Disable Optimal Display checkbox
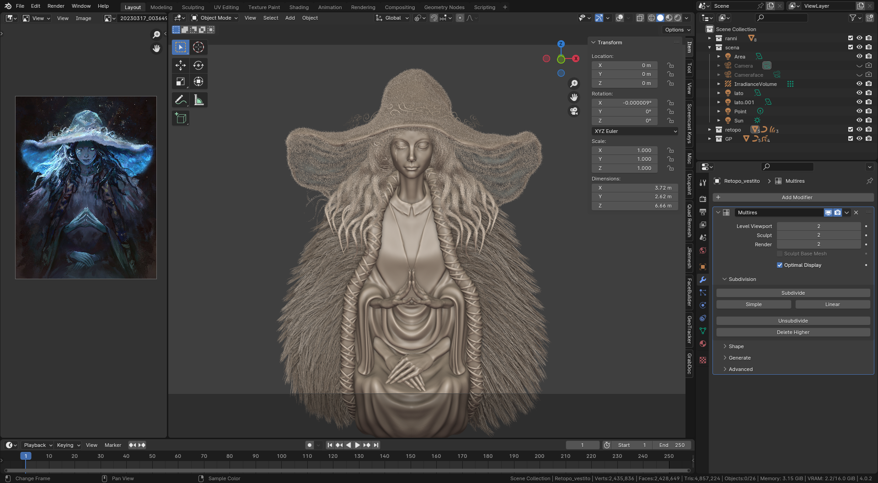This screenshot has width=878, height=483. click(780, 265)
